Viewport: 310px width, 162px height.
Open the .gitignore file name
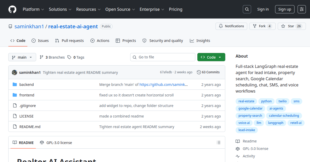coord(28,105)
